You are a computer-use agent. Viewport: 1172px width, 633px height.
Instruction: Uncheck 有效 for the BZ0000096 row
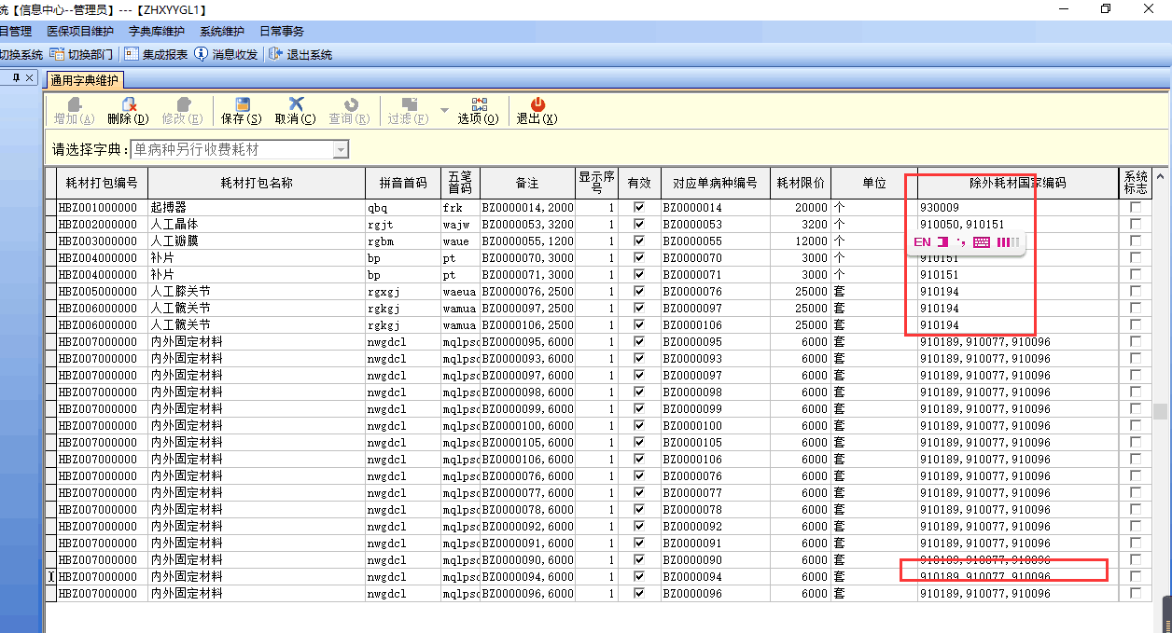pos(639,594)
